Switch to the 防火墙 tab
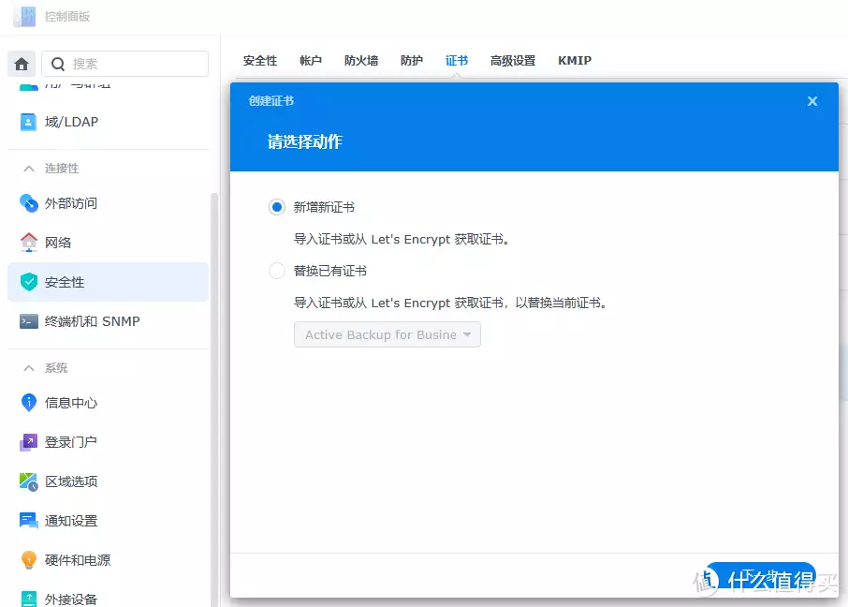 [361, 61]
